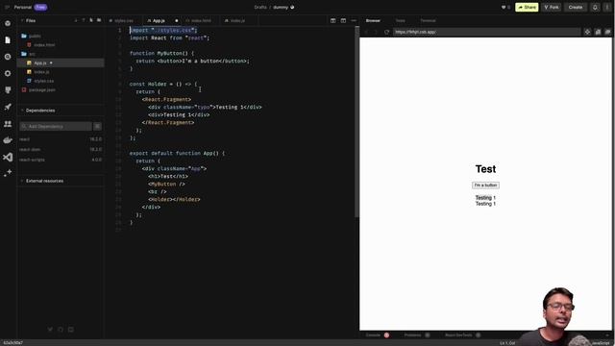Focus the Add Dependency search field

(56, 126)
